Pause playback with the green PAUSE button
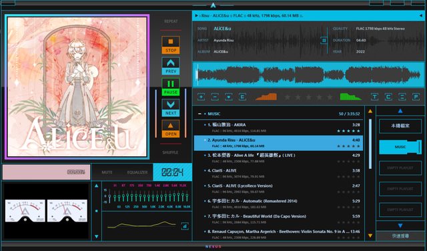Viewport: 427px width, 251px height. 171,87
